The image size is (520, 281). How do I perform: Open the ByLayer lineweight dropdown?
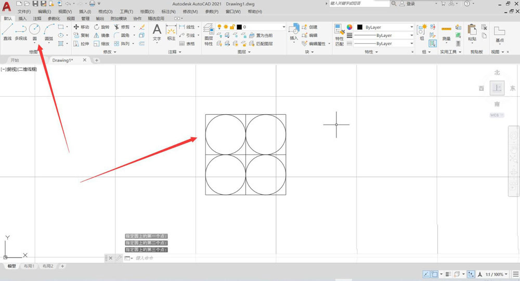click(x=384, y=35)
